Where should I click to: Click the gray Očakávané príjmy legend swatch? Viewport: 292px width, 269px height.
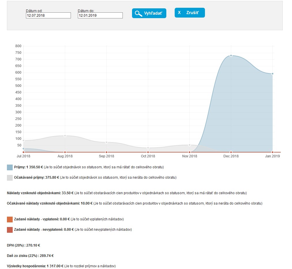click(10, 178)
